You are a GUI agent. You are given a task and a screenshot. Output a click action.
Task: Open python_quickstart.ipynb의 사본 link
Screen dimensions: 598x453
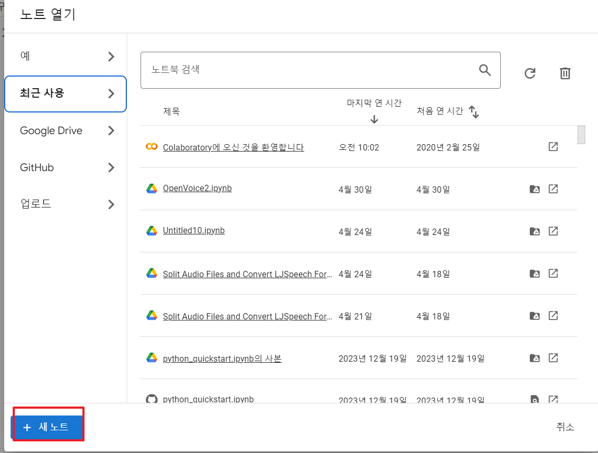[222, 358]
